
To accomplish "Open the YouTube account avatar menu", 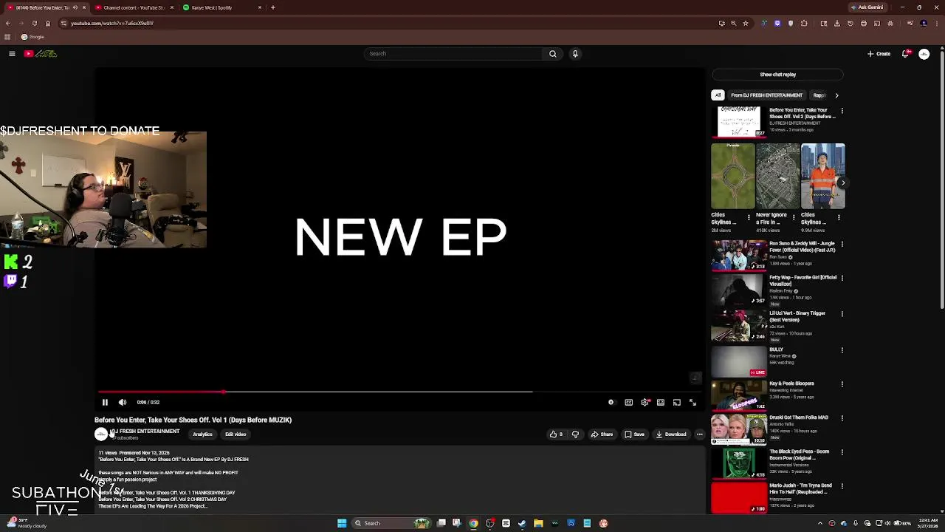I will (924, 54).
